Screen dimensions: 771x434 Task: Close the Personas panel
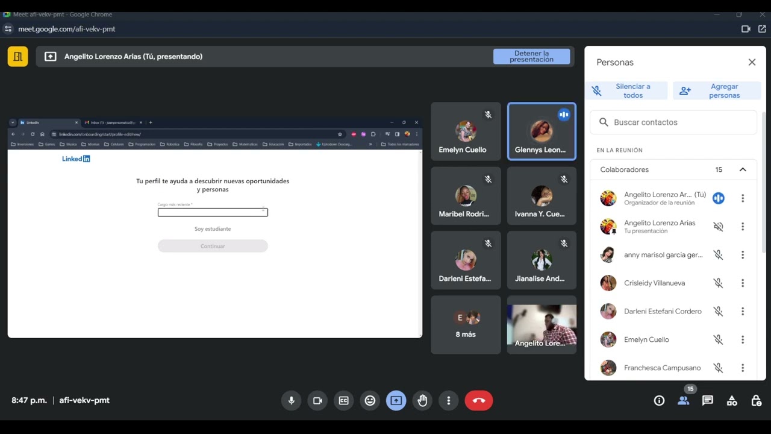point(752,62)
